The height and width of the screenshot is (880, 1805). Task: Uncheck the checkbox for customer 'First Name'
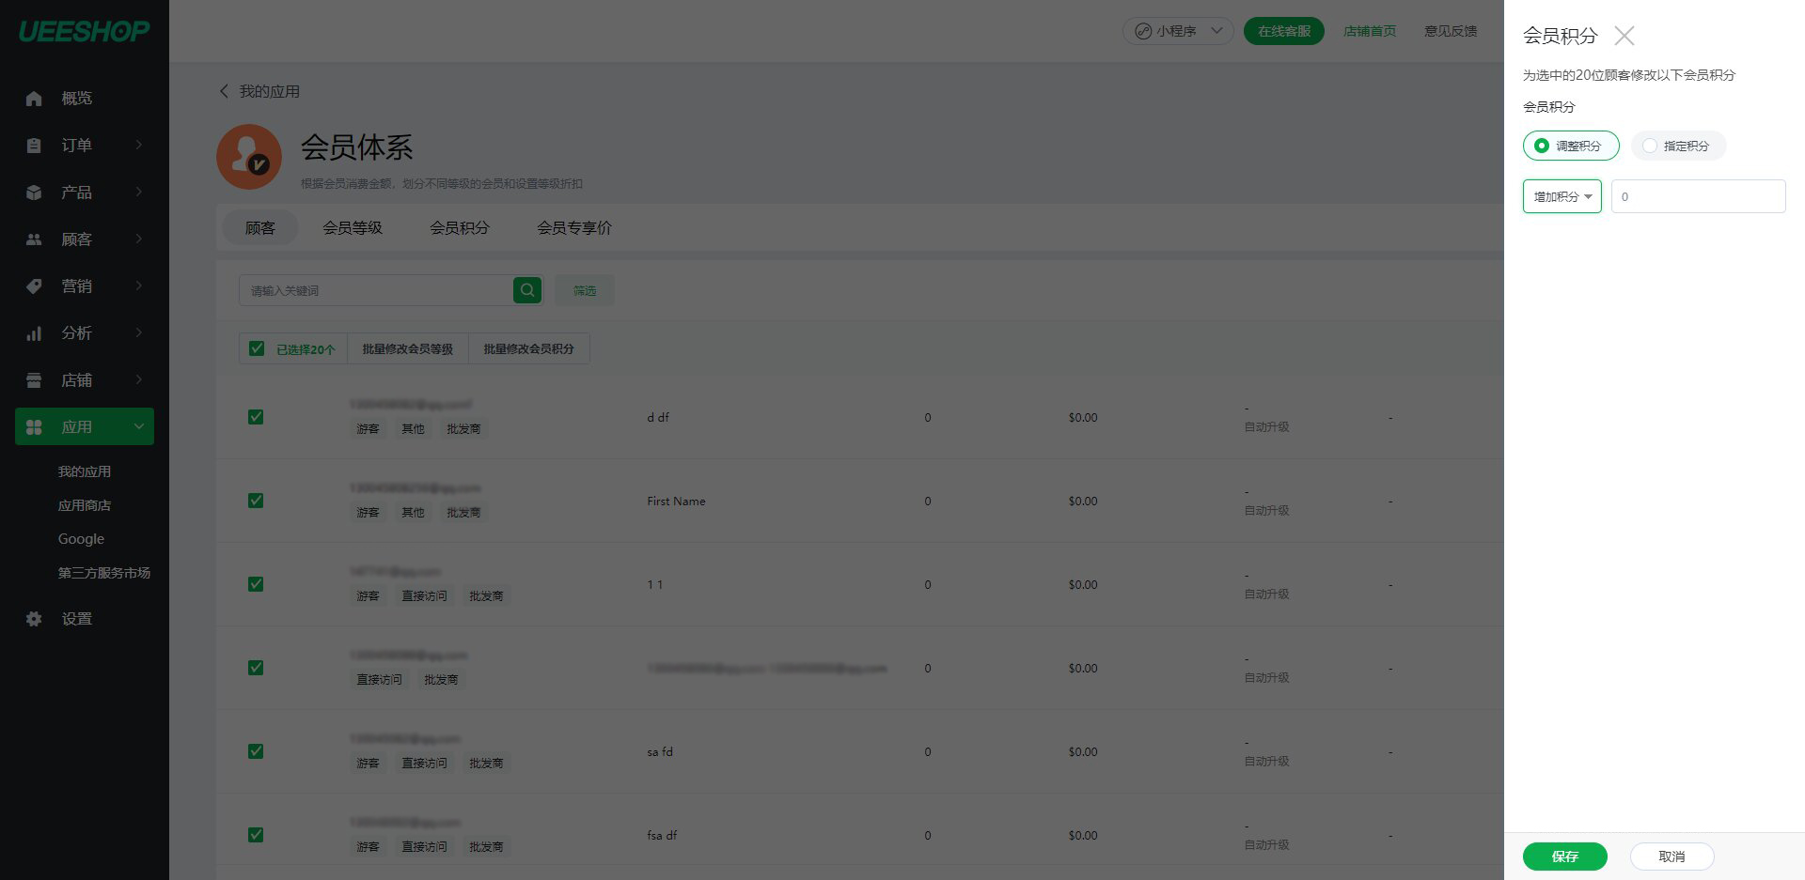click(256, 501)
